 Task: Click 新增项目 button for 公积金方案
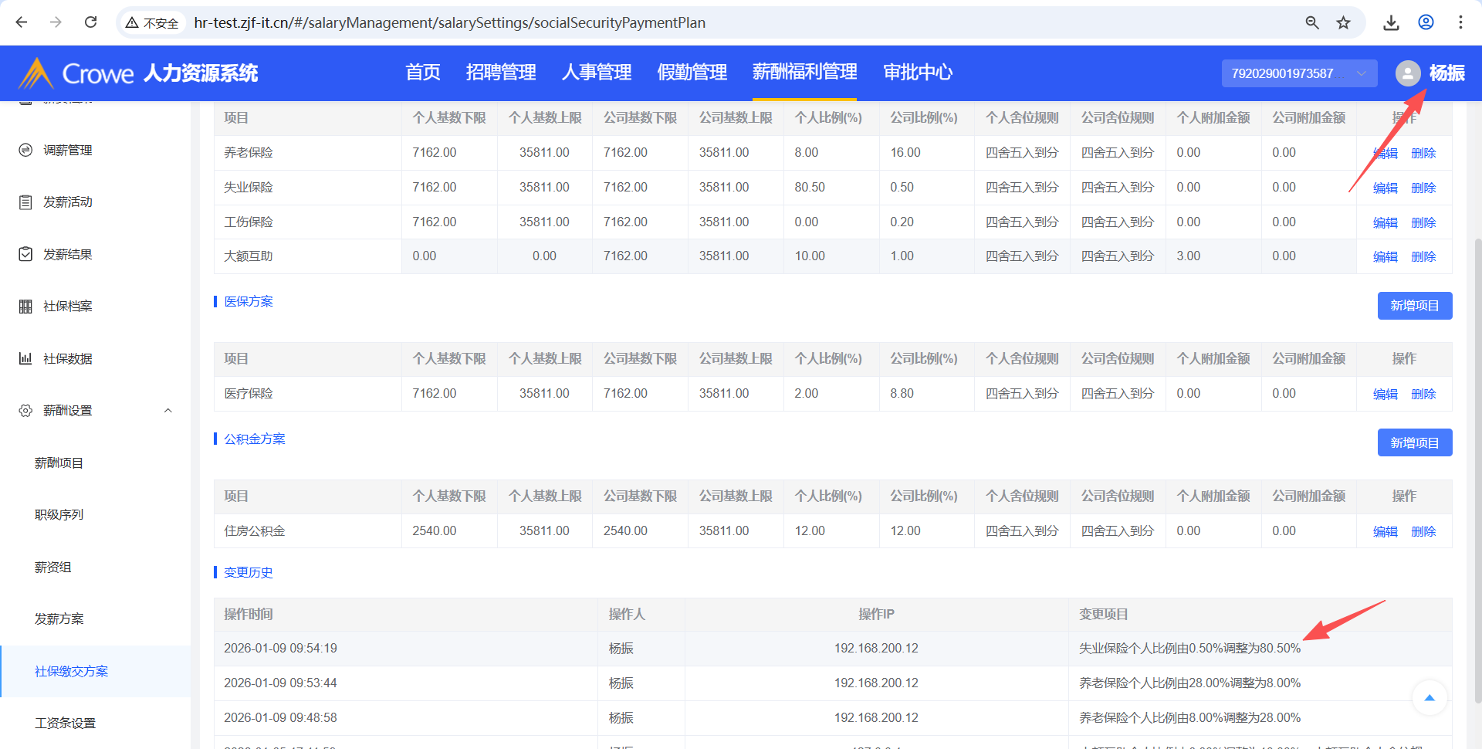1414,443
